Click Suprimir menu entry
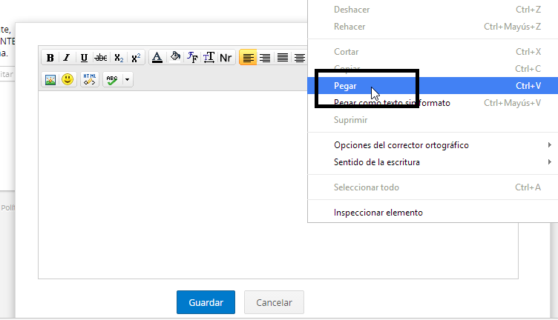558x320 pixels. [x=433, y=120]
